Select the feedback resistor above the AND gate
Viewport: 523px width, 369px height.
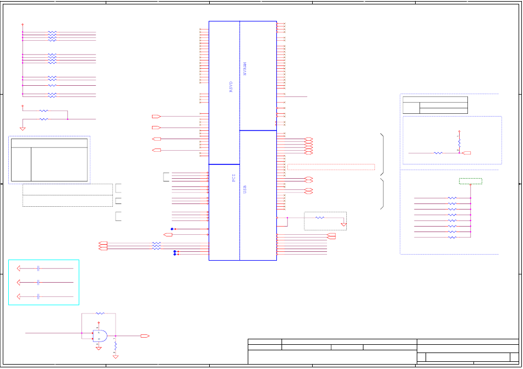(100, 313)
